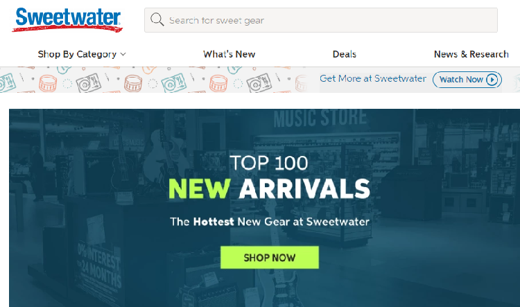The image size is (520, 307).
Task: Click the music store hero banner image
Action: pos(264,208)
